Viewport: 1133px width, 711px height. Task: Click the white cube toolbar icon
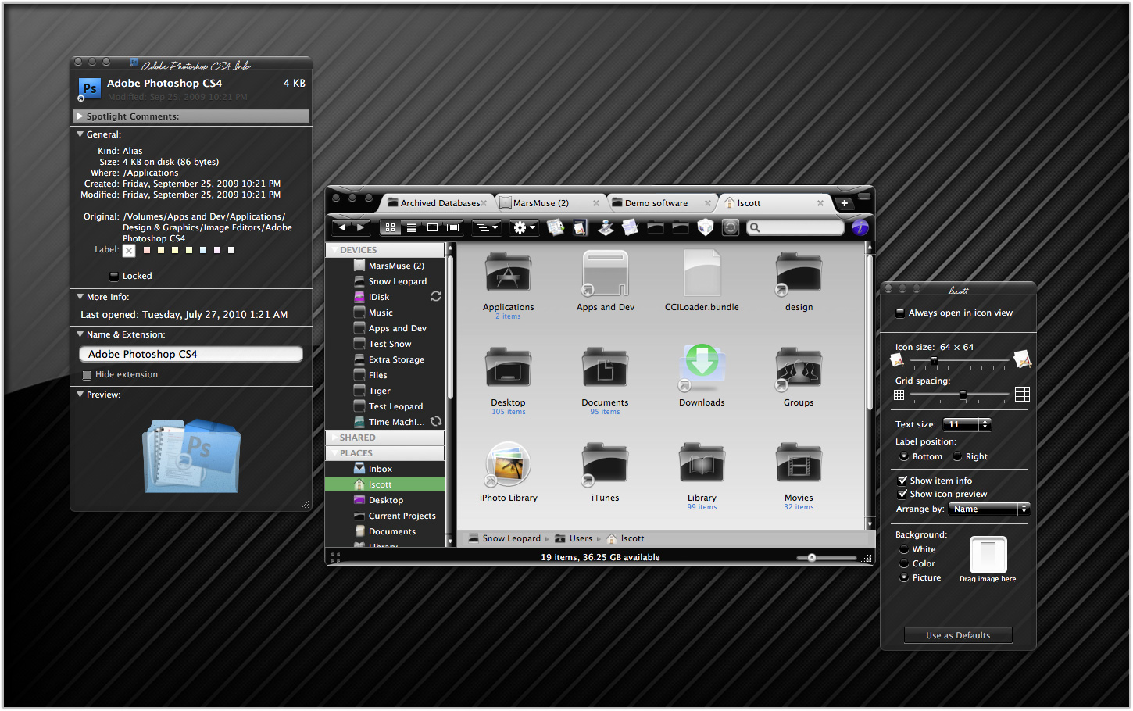point(706,227)
